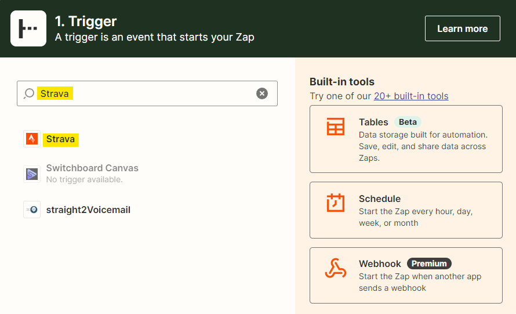The height and width of the screenshot is (314, 516).
Task: Choose Switchboard Canvas result entry
Action: tap(92, 174)
